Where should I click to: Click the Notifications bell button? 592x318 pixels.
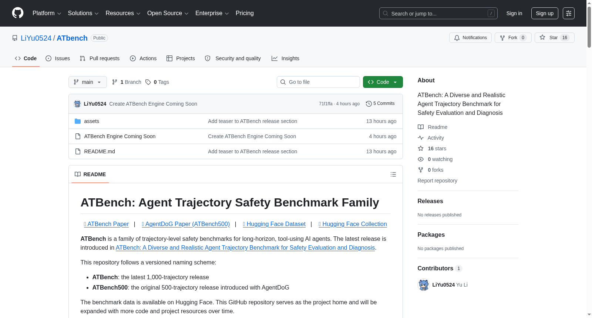click(470, 38)
